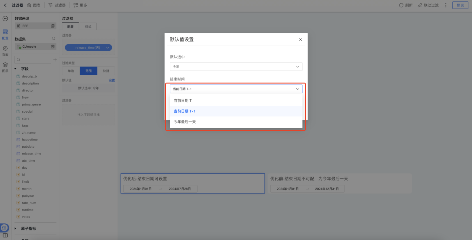Click the 2024年7月28日 end date field
This screenshot has height=240, width=472.
pyautogui.click(x=180, y=189)
